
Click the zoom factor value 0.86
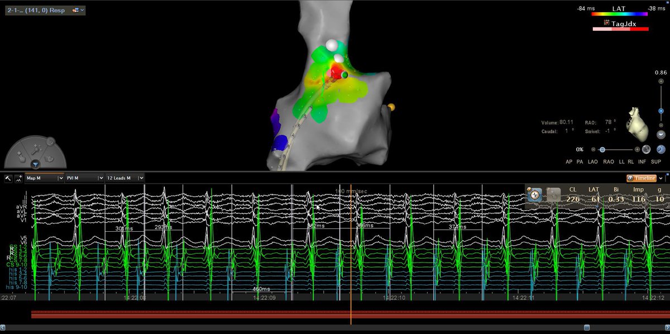[x=661, y=73]
